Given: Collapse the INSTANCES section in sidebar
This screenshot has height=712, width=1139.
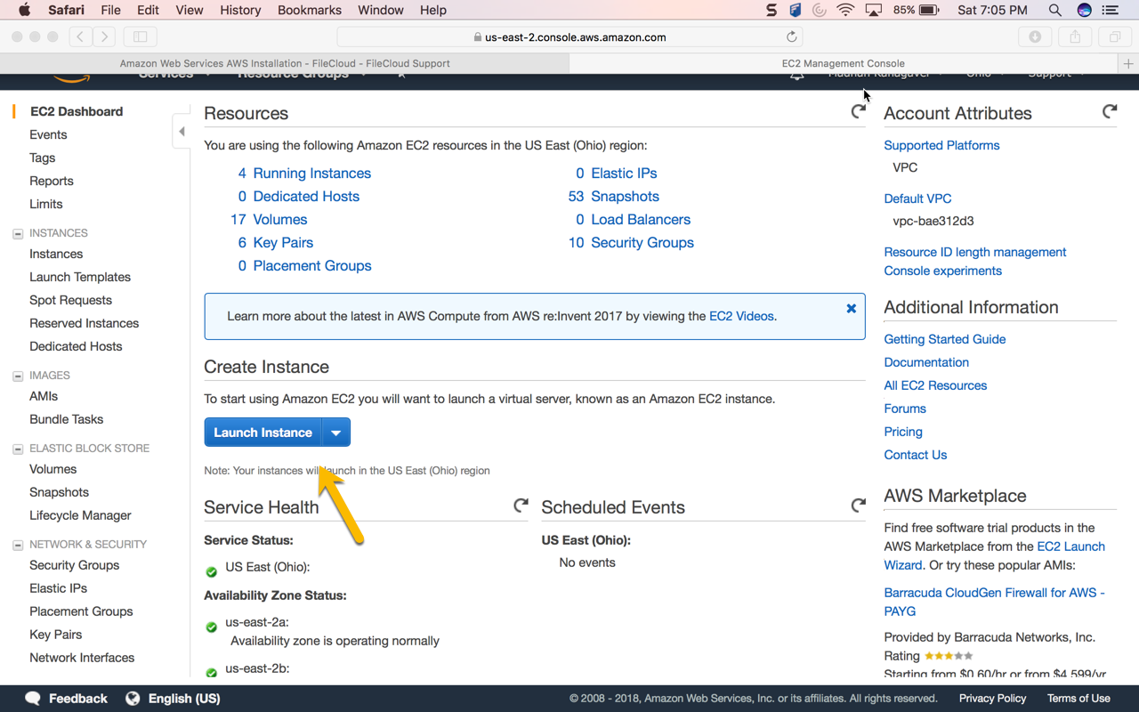Looking at the screenshot, I should [x=18, y=234].
